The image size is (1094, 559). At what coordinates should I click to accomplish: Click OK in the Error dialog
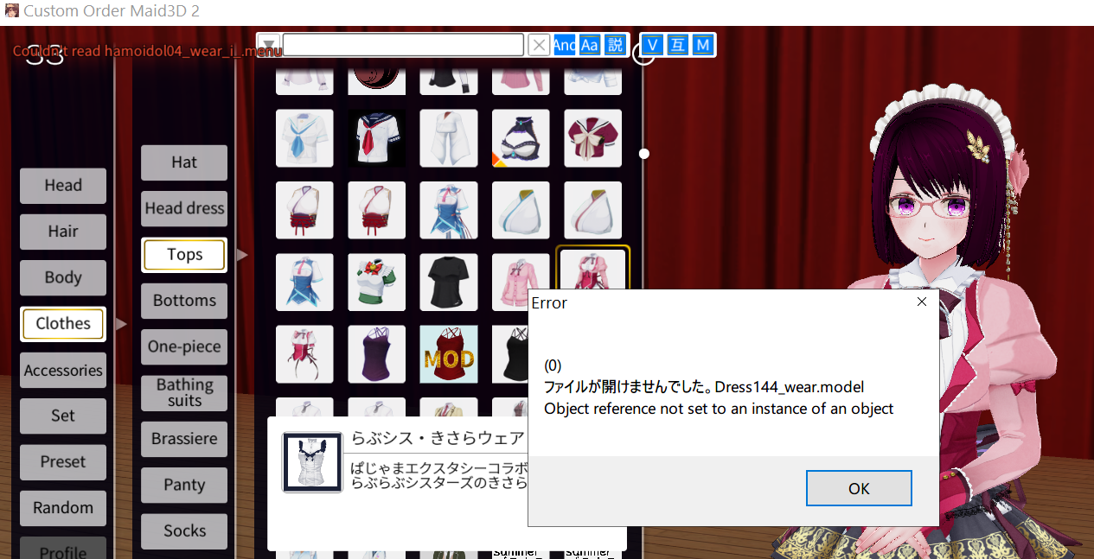coord(859,488)
